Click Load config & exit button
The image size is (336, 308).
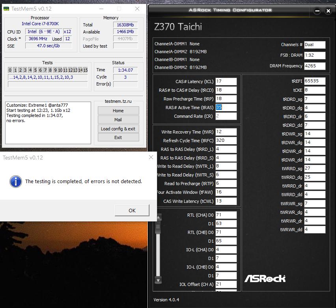[118, 129]
